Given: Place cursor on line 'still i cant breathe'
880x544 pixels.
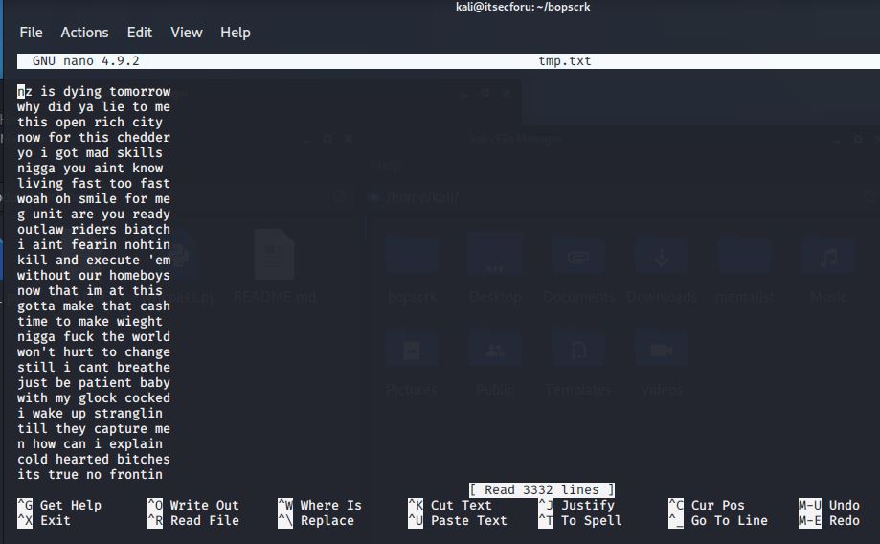Looking at the screenshot, I should coord(94,367).
